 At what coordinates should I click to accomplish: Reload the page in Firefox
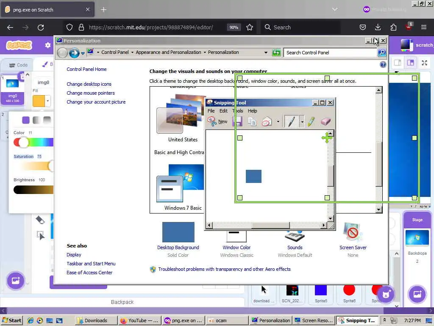pos(41,27)
